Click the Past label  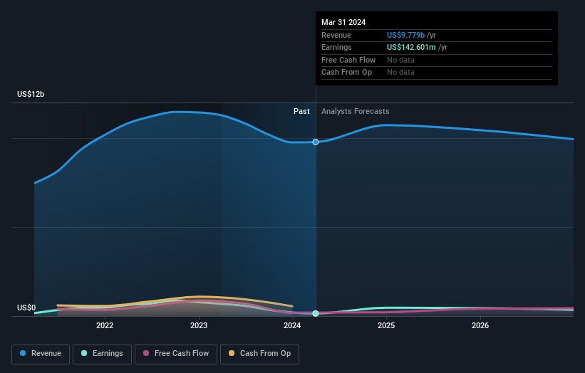[x=301, y=111]
